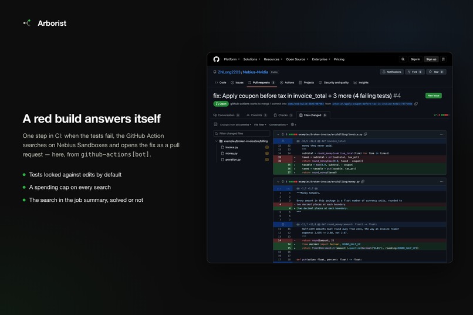The height and width of the screenshot is (315, 473).
Task: Open the Pull requests tab
Action: (x=262, y=83)
